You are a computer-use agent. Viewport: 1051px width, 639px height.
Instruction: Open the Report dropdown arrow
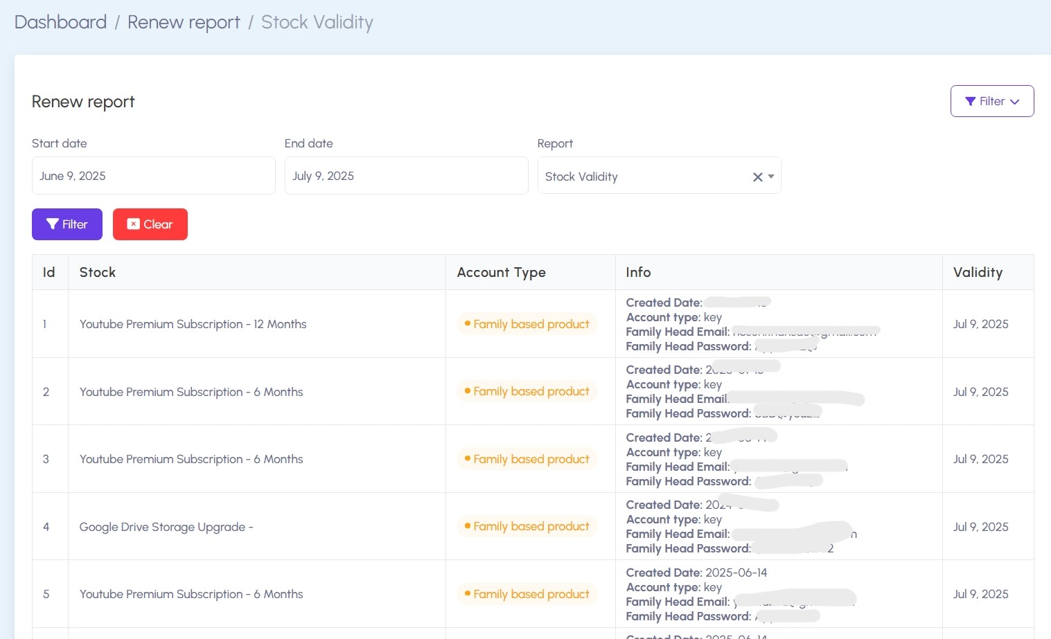[771, 177]
